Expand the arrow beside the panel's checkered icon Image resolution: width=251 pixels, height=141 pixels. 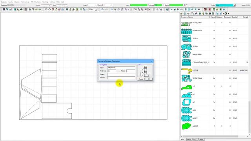click(x=228, y=14)
